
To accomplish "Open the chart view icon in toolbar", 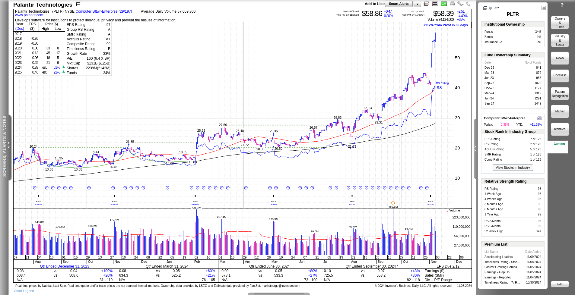I will pos(427,4).
